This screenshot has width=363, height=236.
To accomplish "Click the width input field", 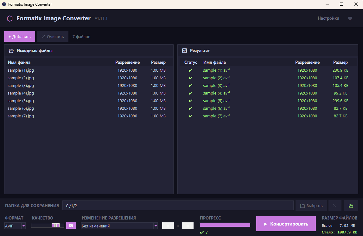I will (168, 226).
